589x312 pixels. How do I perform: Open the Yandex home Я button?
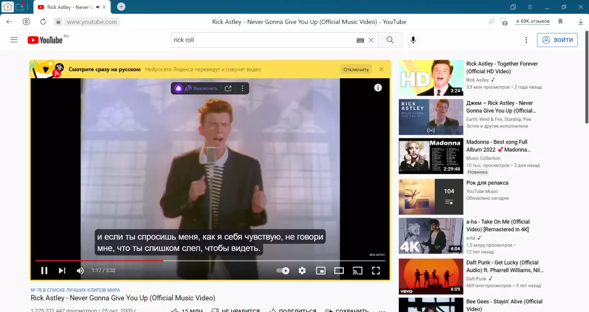pyautogui.click(x=26, y=22)
